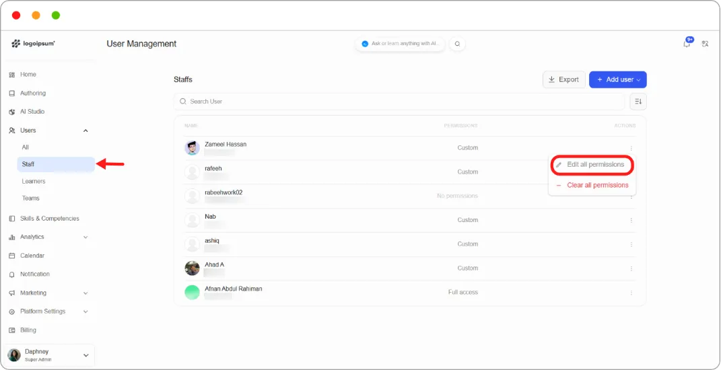Choose Edit all permissions
This screenshot has width=721, height=370.
point(592,165)
